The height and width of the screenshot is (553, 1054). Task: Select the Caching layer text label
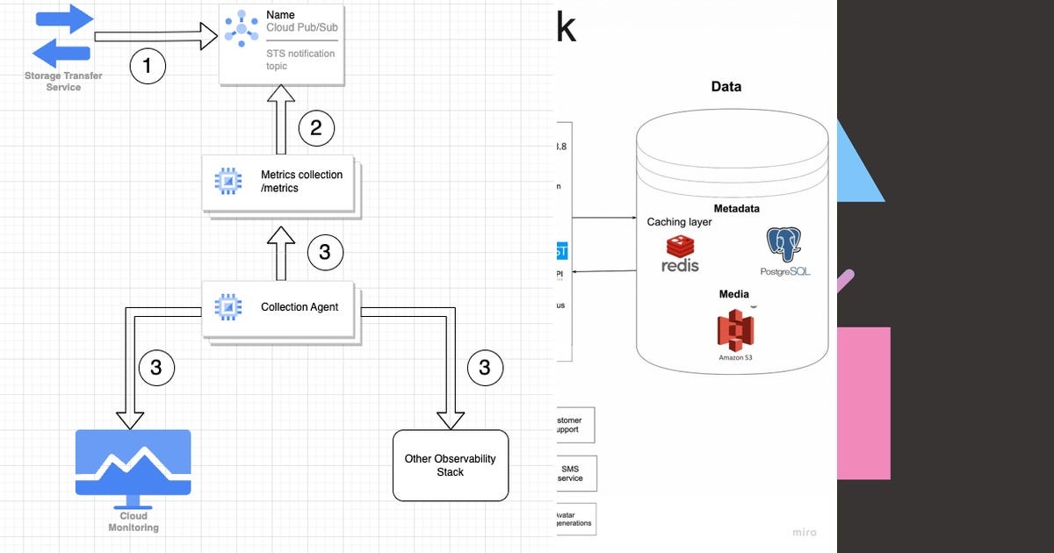tap(678, 222)
